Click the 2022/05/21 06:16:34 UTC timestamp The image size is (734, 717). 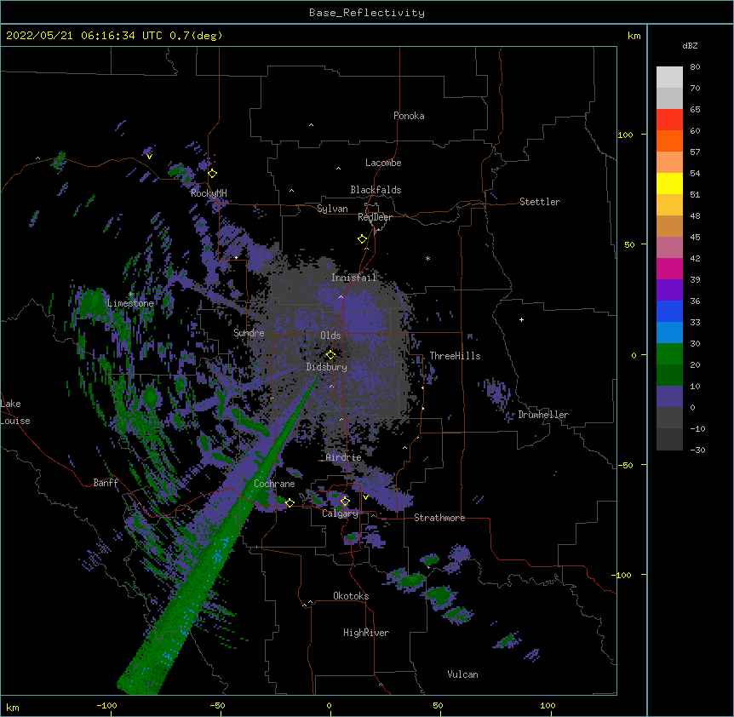[84, 36]
